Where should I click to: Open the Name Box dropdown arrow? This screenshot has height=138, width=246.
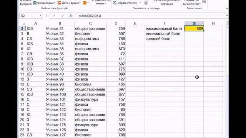click(40, 16)
